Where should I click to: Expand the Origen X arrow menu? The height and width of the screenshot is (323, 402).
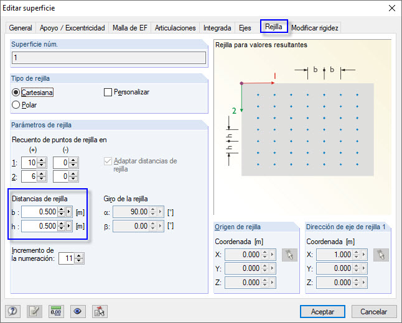pos(273,255)
